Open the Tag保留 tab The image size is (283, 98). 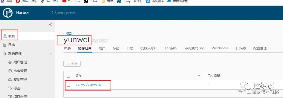[171, 48]
